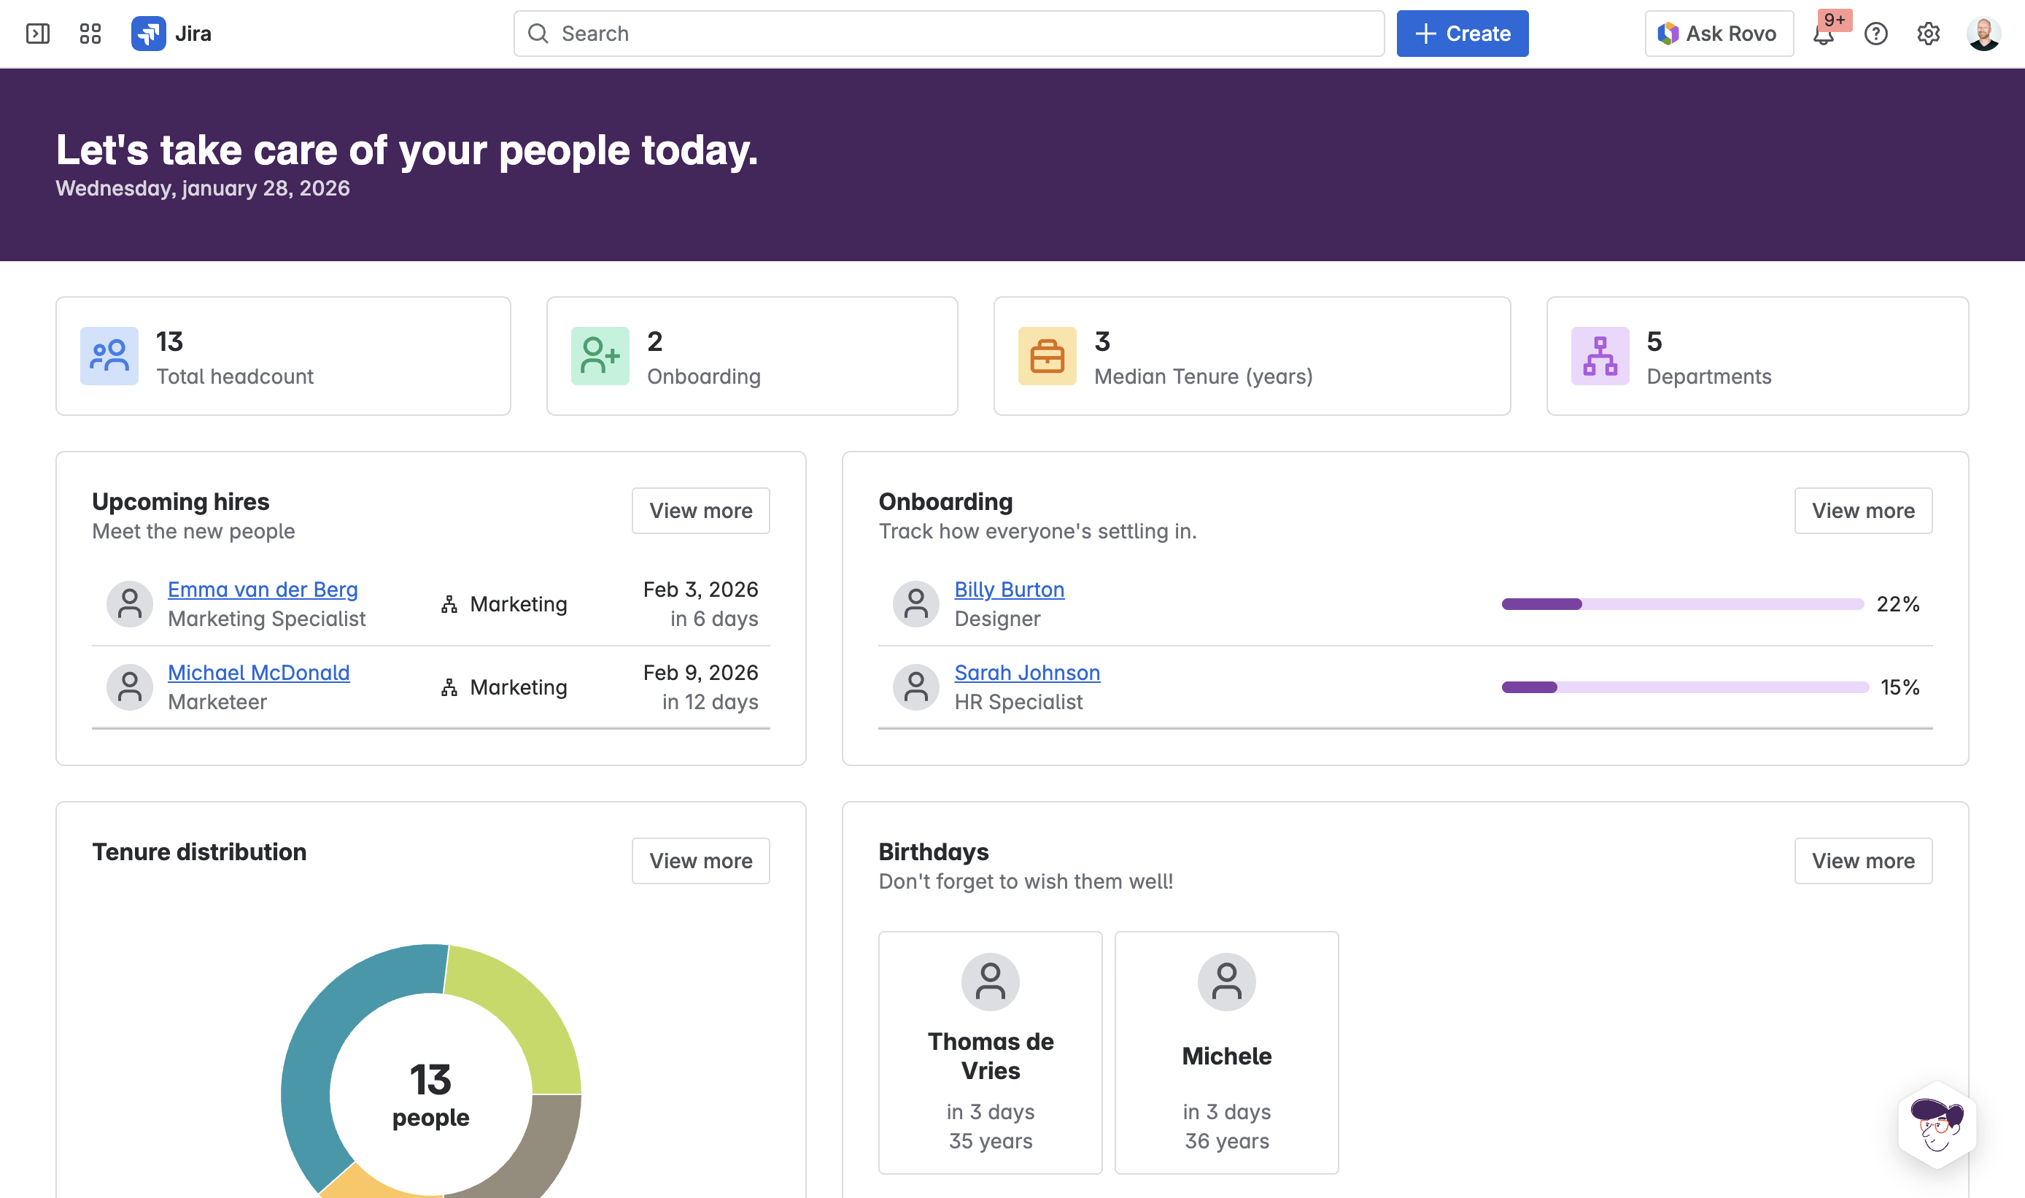The image size is (2025, 1198).
Task: Click the Create button
Action: (x=1462, y=34)
